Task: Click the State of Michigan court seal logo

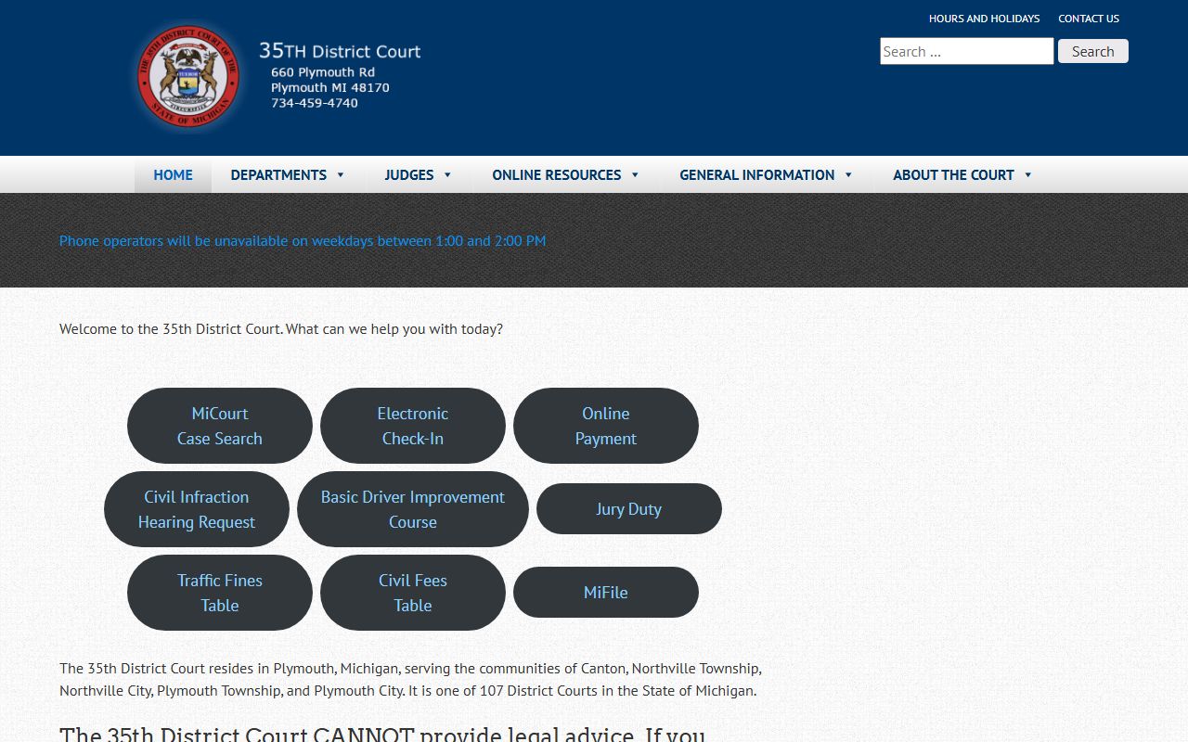Action: [x=188, y=76]
